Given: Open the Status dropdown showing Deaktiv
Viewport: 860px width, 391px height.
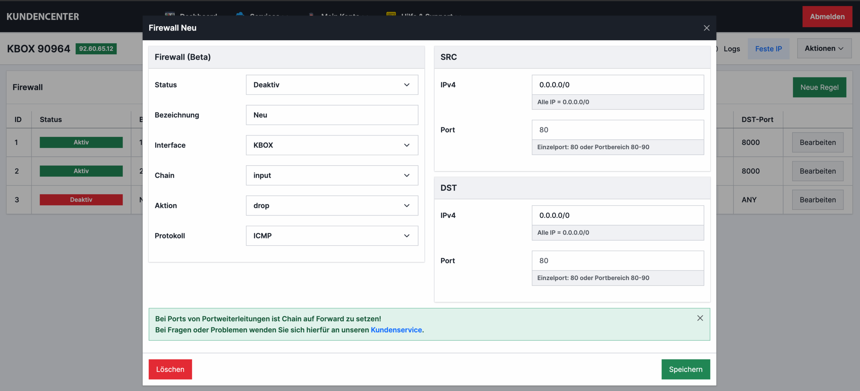Looking at the screenshot, I should coord(332,85).
